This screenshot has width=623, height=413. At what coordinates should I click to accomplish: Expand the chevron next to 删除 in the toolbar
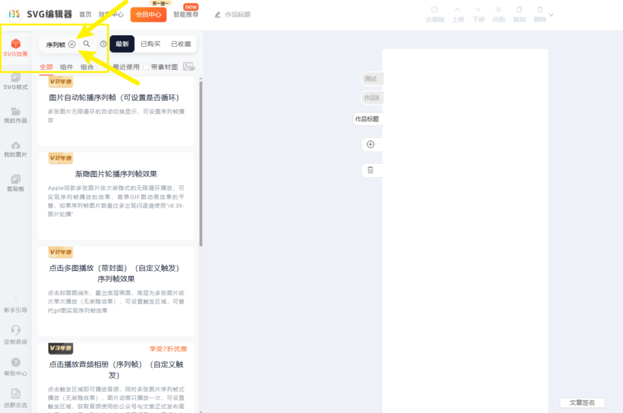coord(551,14)
